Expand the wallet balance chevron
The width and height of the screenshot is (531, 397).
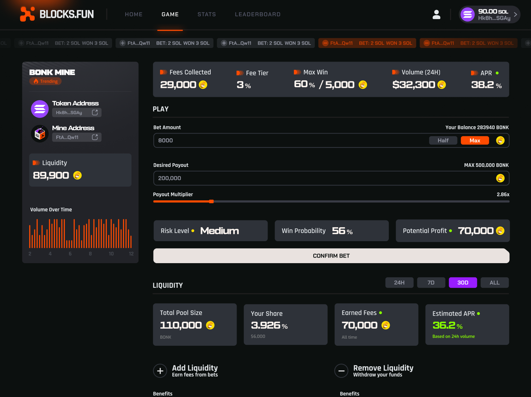tap(515, 14)
